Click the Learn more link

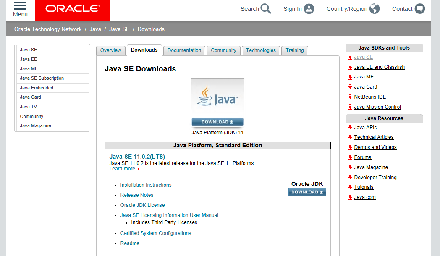coord(122,169)
